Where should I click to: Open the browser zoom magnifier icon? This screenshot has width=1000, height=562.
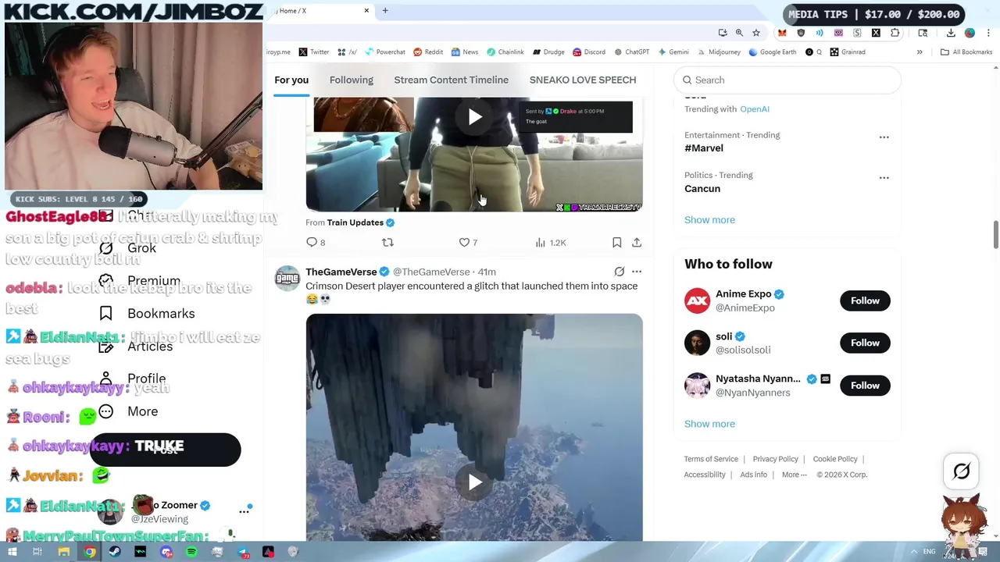739,33
